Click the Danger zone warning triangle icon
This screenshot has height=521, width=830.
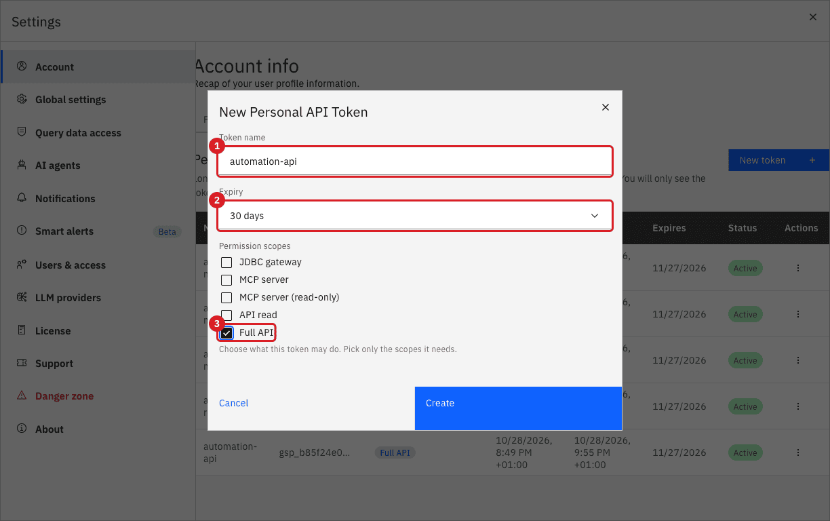pos(22,395)
